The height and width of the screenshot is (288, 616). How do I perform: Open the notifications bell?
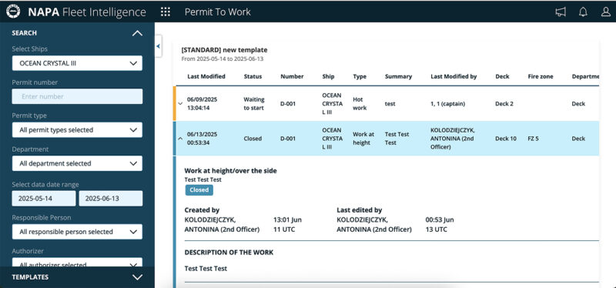click(x=583, y=12)
